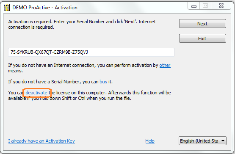Viewport: 235px width, 154px height.
Task: Close the DEMO ProActive Activation dialog
Action: (x=221, y=6)
